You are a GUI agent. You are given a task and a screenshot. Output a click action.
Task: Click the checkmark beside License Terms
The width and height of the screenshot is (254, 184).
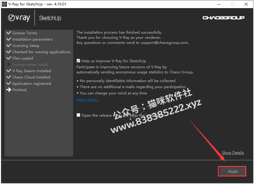pyautogui.click(x=9, y=33)
